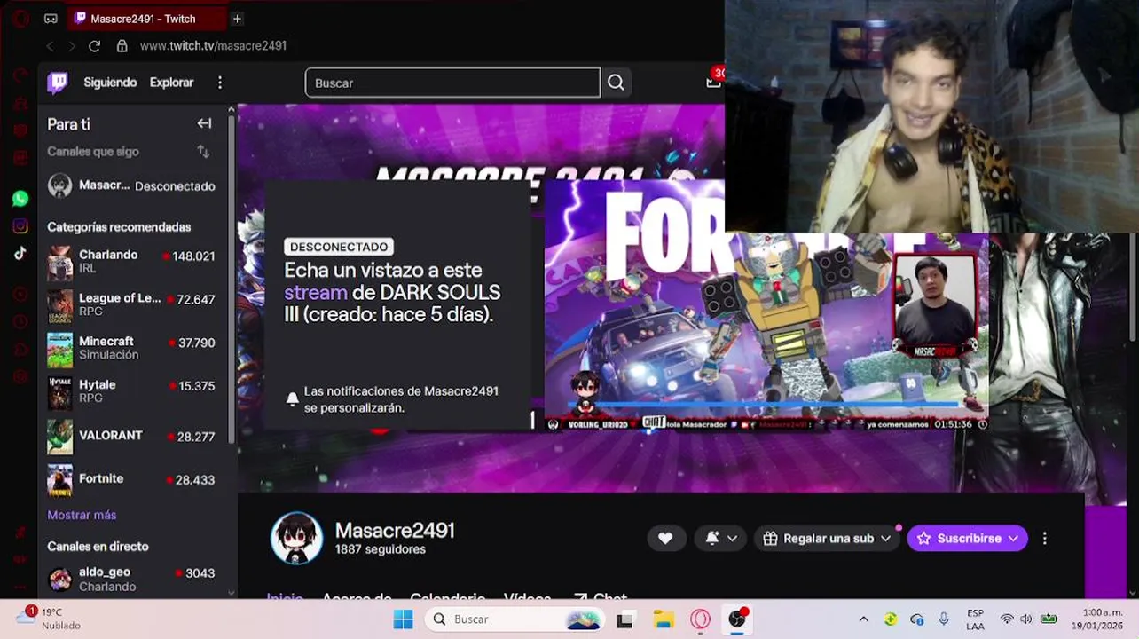The image size is (1139, 639).
Task: Open TikTok in the Opera sidebar
Action: [x=20, y=253]
